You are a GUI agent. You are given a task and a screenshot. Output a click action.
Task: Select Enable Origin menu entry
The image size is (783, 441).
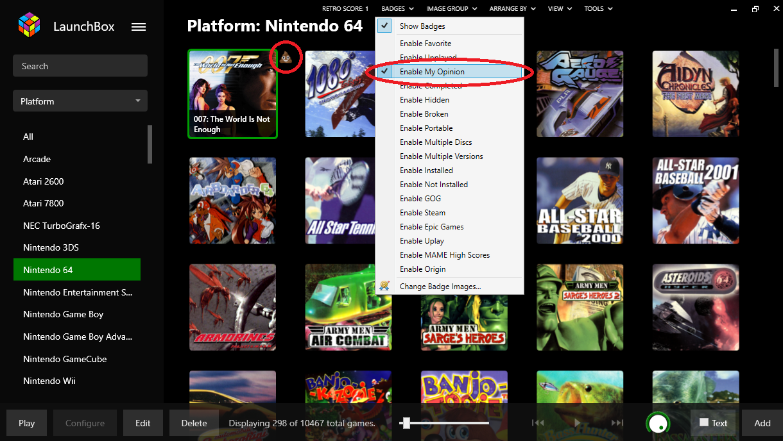pyautogui.click(x=450, y=269)
